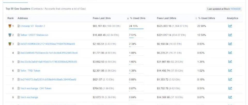248x105 pixels.
Task: Click the Analytics column header
Action: coord(232,18)
